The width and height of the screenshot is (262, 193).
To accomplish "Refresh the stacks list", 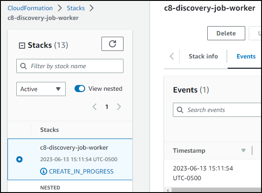I will (112, 44).
